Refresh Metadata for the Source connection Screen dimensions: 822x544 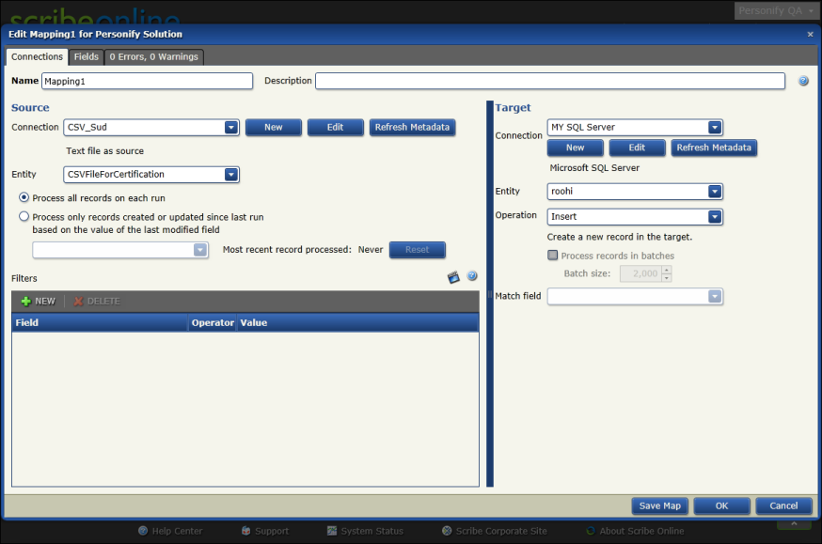pos(412,128)
